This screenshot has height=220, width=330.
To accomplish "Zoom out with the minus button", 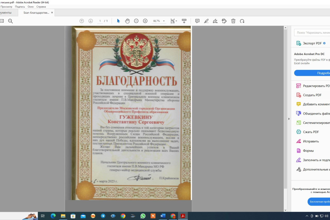I will tap(136, 21).
